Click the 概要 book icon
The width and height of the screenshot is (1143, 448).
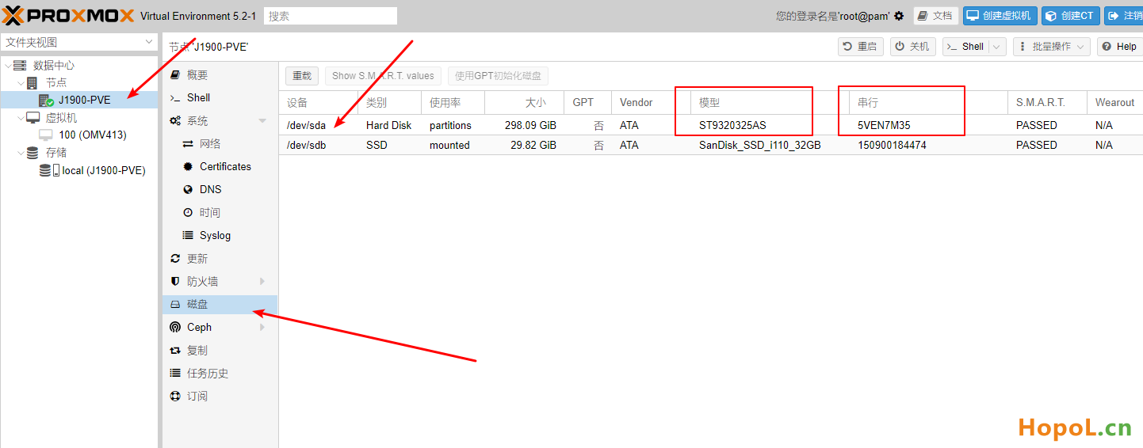pyautogui.click(x=175, y=75)
